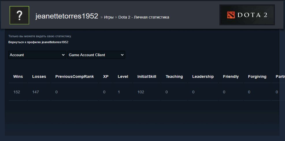Go to Игры breadcrumb link
The height and width of the screenshot is (141, 285).
click(x=109, y=17)
